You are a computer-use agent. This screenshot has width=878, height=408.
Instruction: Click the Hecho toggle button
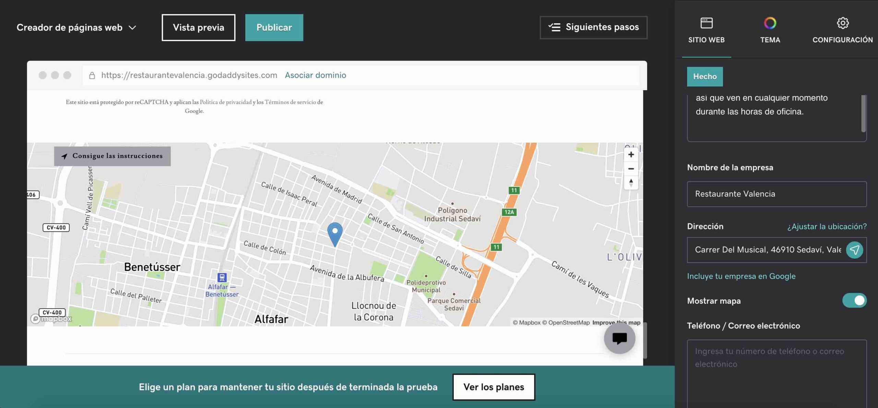705,76
